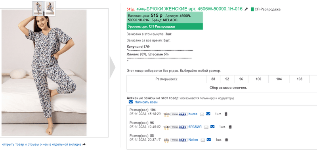
Task: Open the product title БРЮКИ ЖЕНСКИЕ link
Action: coord(195,9)
